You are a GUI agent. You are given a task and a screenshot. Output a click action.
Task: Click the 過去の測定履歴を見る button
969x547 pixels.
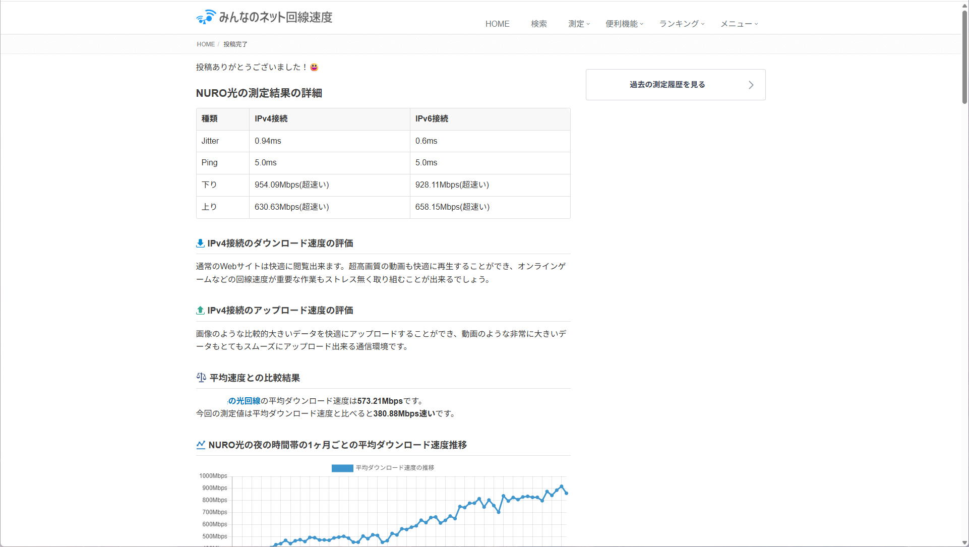click(667, 85)
